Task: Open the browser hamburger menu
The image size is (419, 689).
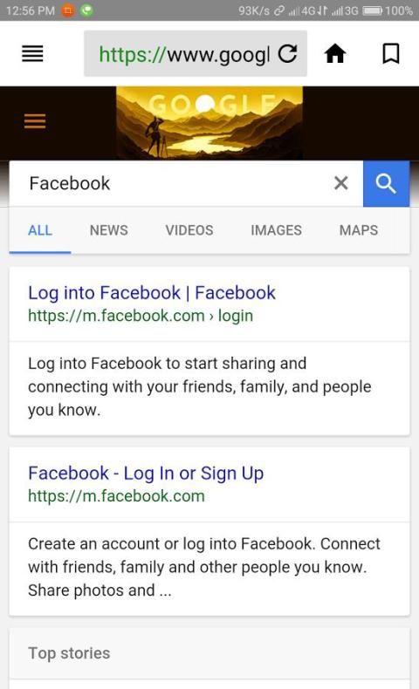Action: 32,54
